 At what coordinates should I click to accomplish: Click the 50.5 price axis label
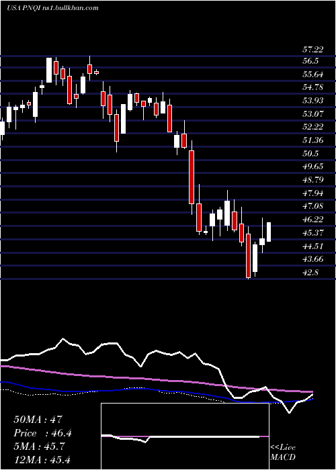[310, 154]
